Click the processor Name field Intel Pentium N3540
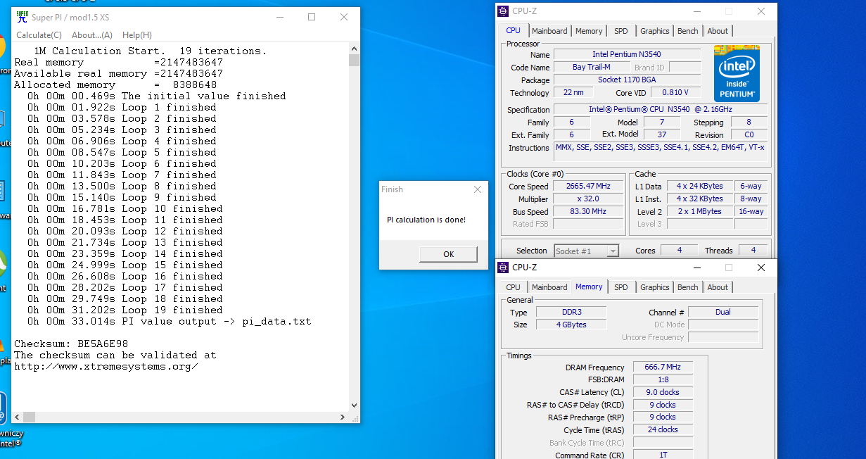Viewport: 866px width, 459px height. pyautogui.click(x=627, y=55)
